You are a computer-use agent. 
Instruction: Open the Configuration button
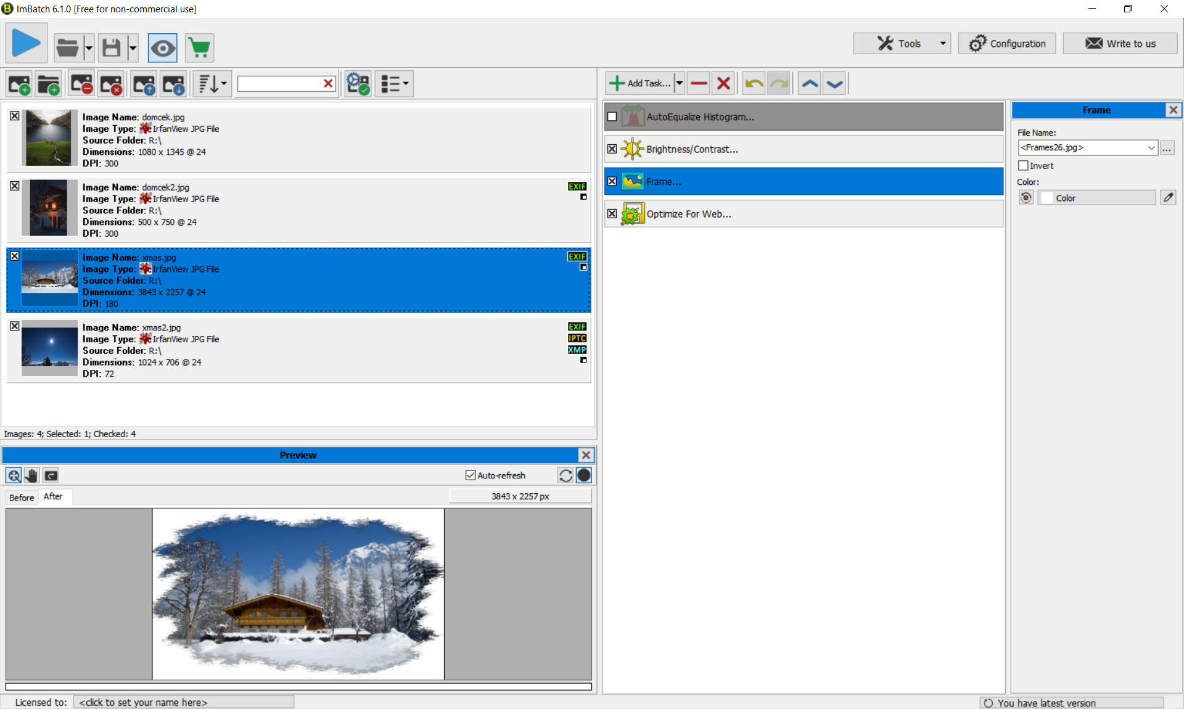point(1007,44)
